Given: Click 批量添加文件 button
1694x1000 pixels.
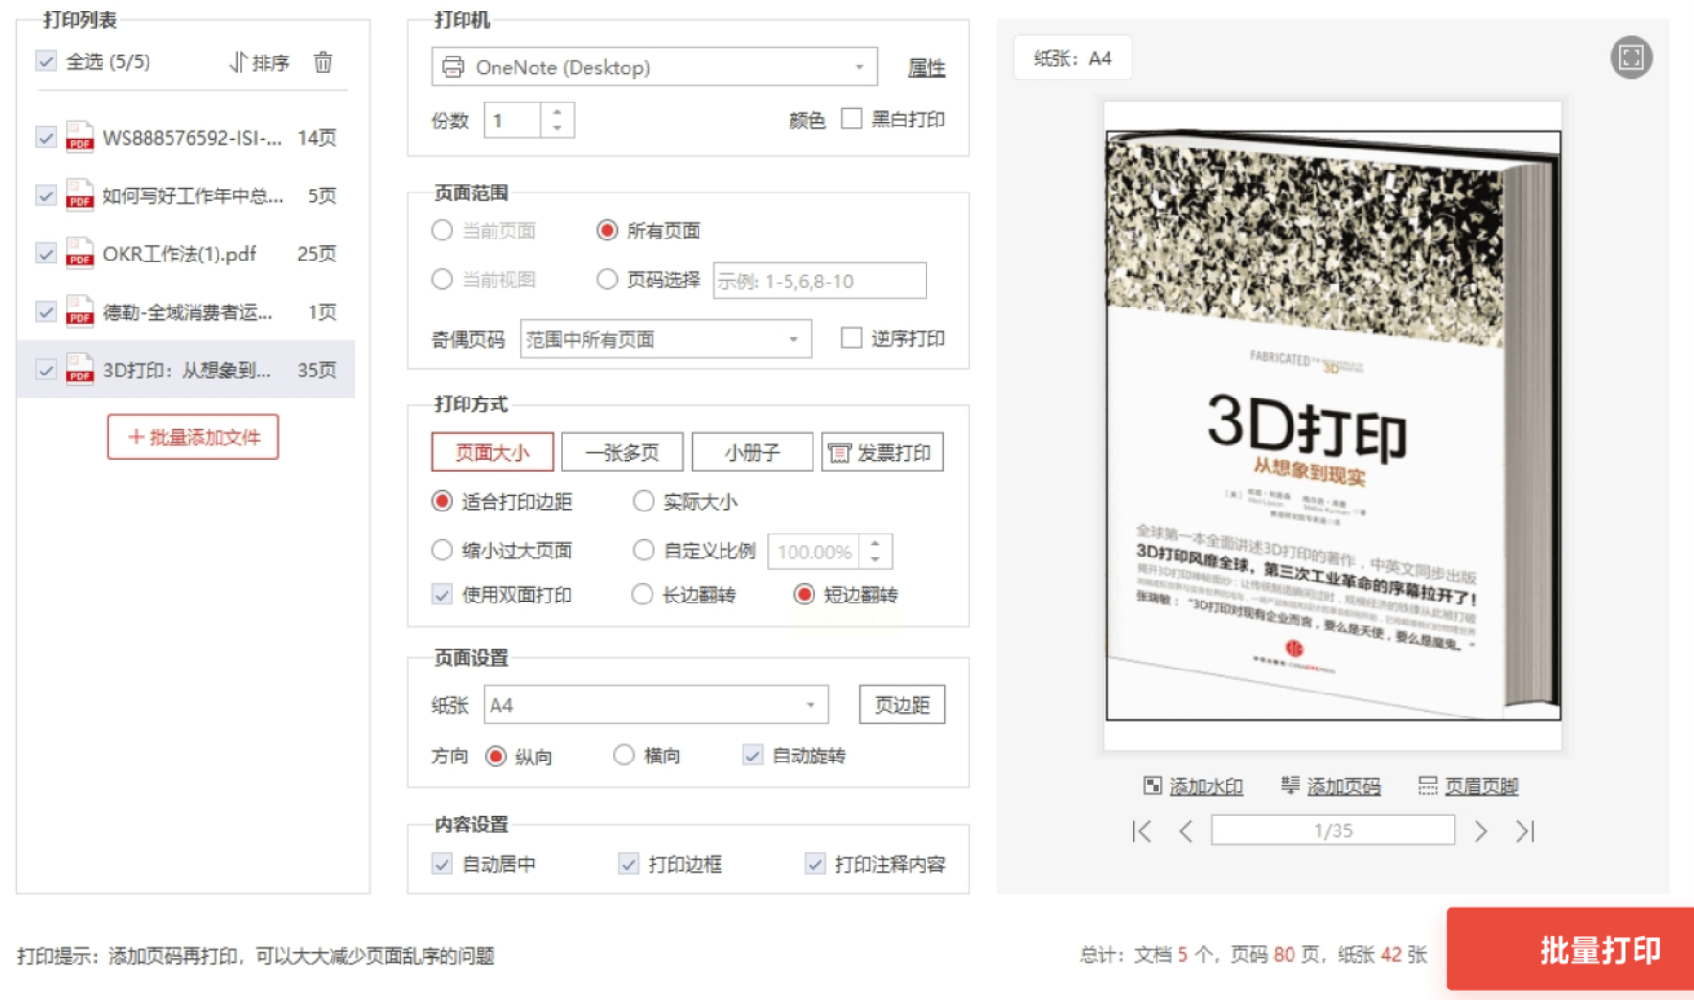Looking at the screenshot, I should 193,437.
